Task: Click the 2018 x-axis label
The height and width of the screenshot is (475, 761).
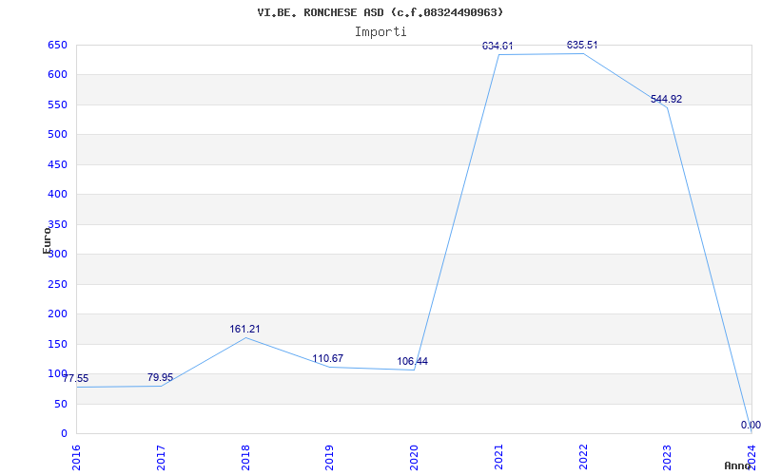Action: point(245,458)
